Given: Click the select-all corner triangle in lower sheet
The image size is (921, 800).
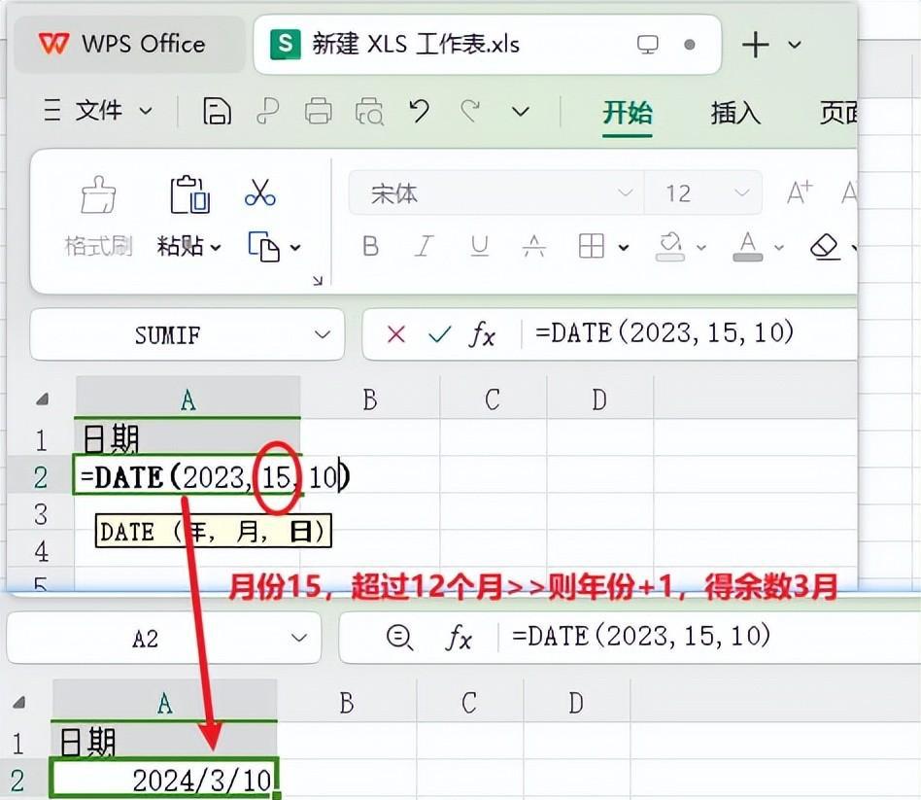Looking at the screenshot, I should click(x=18, y=703).
